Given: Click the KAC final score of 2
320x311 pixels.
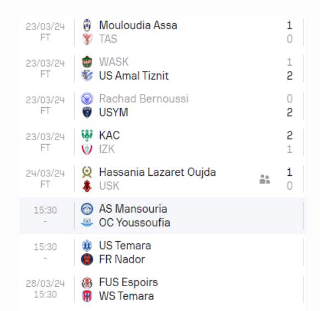Looking at the screenshot, I should [290, 135].
